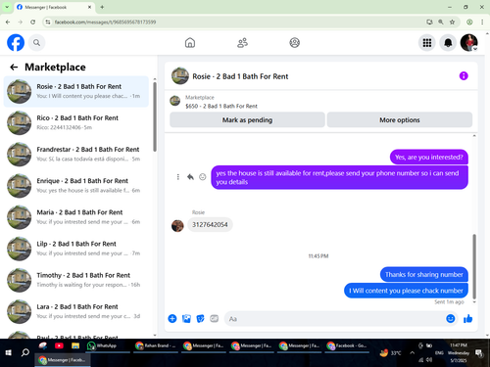Open conversation information purple icon

464,76
